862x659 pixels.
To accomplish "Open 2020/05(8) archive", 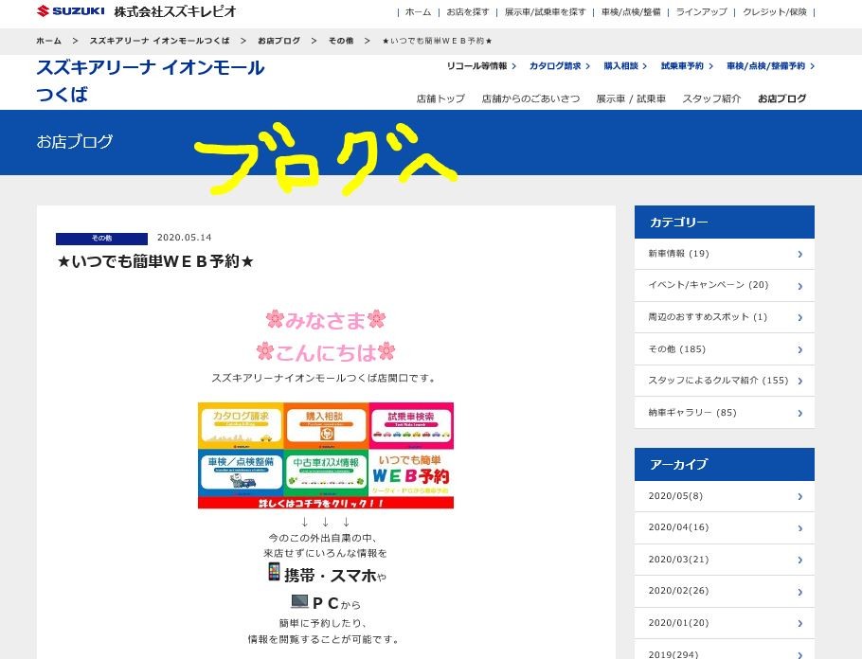I will 724,496.
